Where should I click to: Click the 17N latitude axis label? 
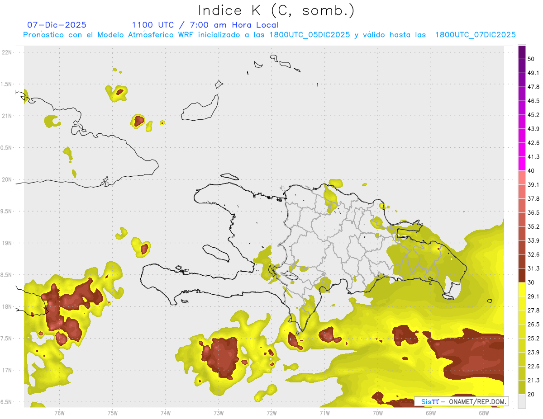pyautogui.click(x=7, y=370)
